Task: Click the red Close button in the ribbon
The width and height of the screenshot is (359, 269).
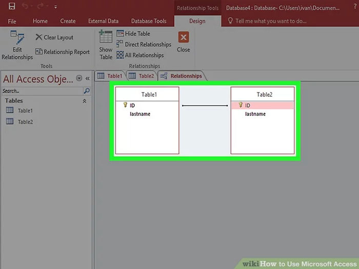Action: (x=183, y=37)
